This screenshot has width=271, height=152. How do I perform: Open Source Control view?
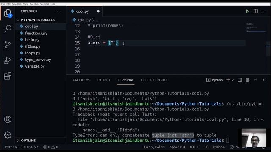click(8, 44)
